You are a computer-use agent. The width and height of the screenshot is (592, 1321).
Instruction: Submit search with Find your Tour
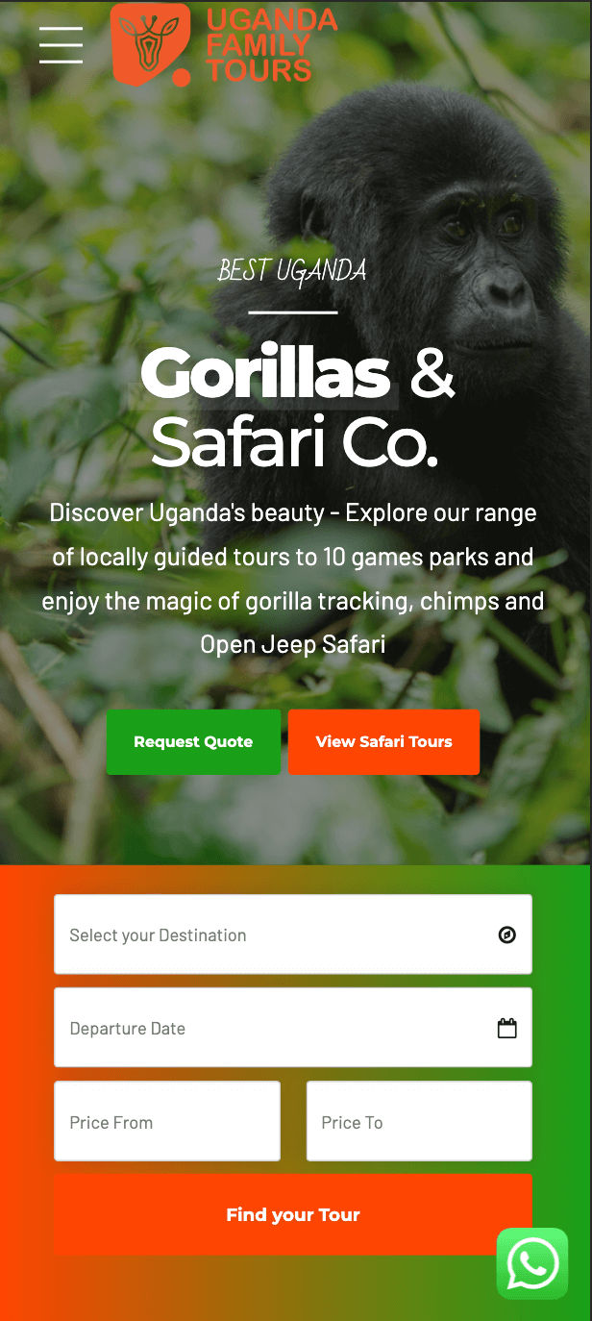coord(293,1215)
